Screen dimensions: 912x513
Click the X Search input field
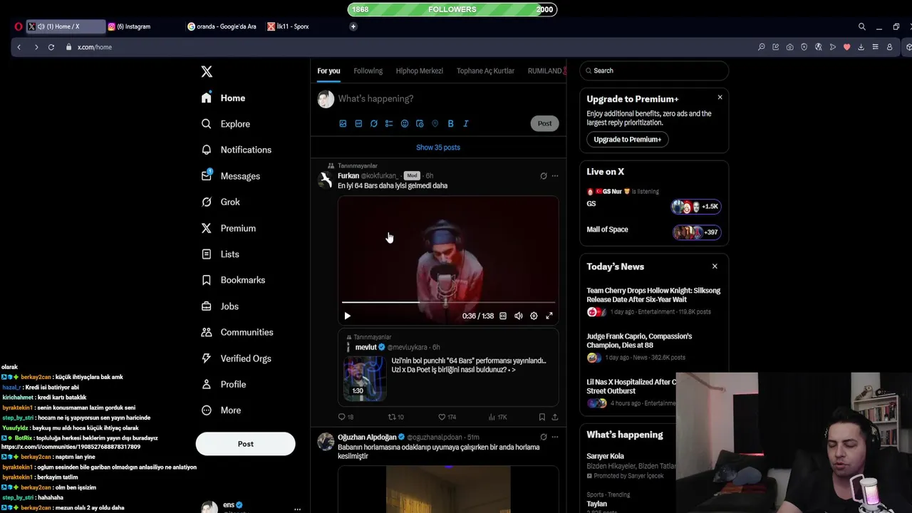(654, 71)
